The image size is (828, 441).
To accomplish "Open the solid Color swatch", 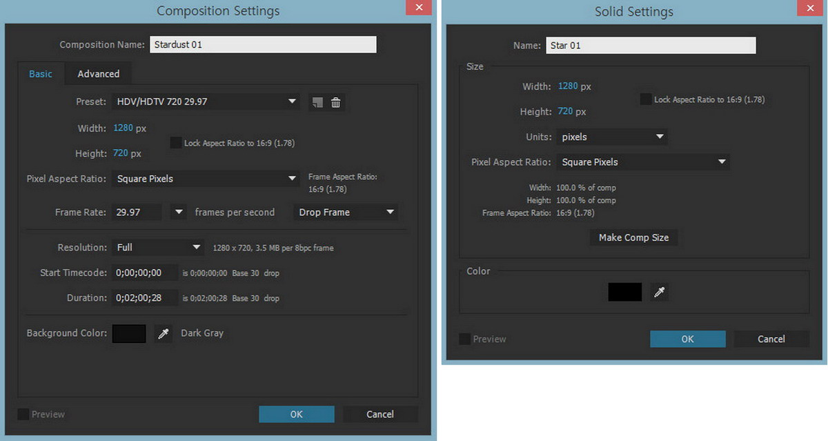I will click(625, 292).
